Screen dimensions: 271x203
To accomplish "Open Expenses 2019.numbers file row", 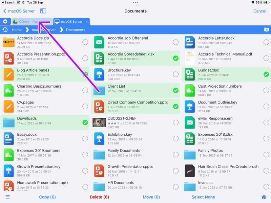I will coord(45,155).
